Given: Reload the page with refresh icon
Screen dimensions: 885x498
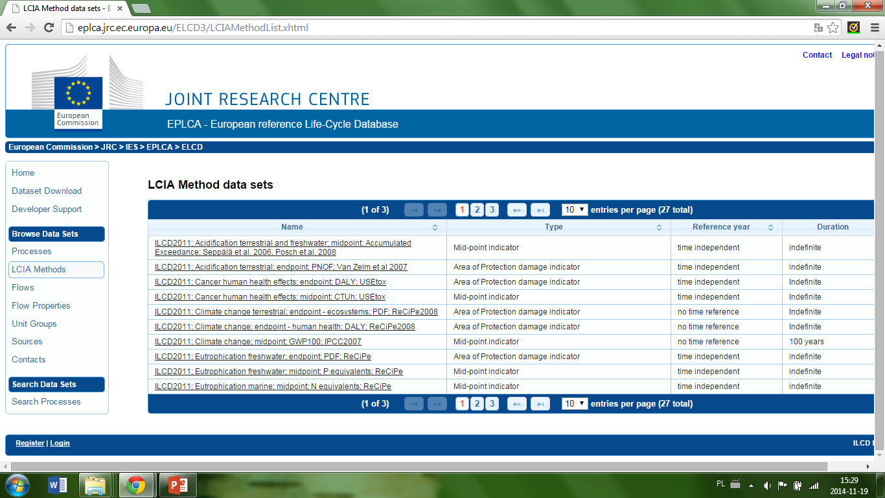Looking at the screenshot, I should [49, 27].
